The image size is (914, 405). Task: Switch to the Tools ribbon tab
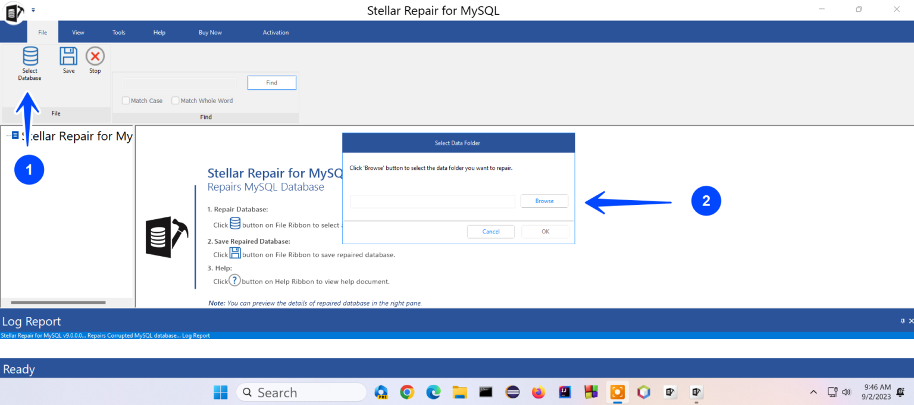(x=118, y=32)
